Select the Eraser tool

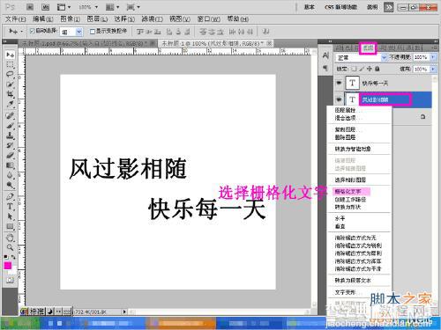pyautogui.click(x=10, y=156)
